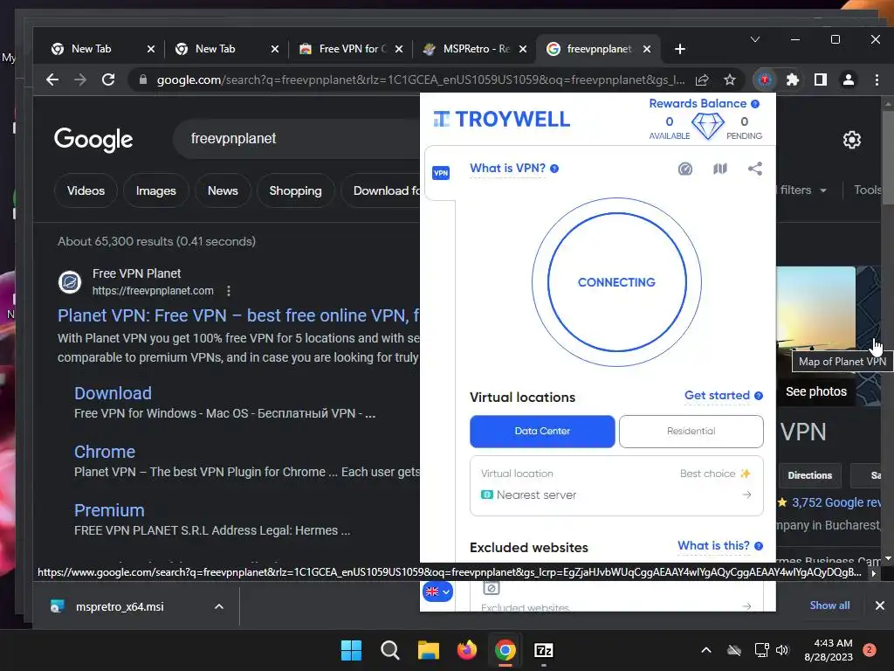894x671 pixels.
Task: Open Chrome three-dot menu
Action: (x=877, y=80)
